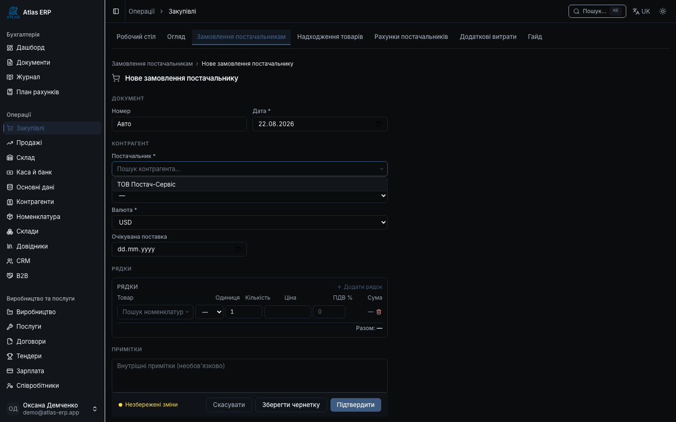This screenshot has height=422, width=676.
Task: Open the Валюта USD dropdown
Action: (x=250, y=222)
